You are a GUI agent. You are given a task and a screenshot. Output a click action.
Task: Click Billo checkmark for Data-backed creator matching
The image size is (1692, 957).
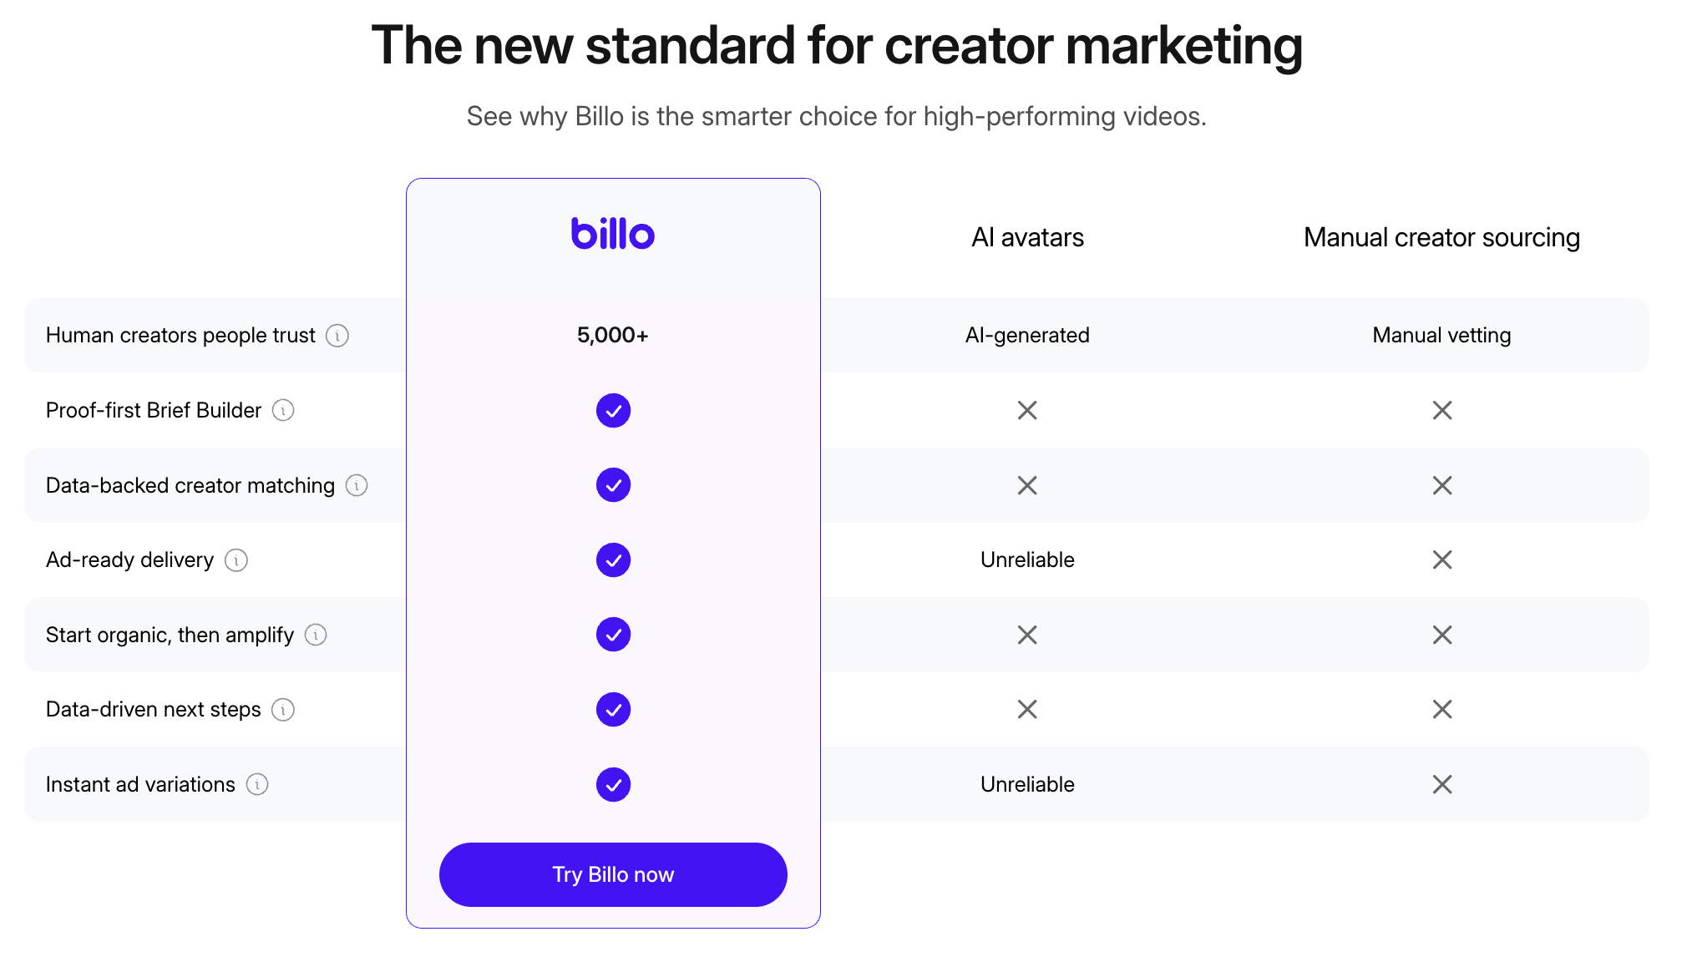(613, 485)
